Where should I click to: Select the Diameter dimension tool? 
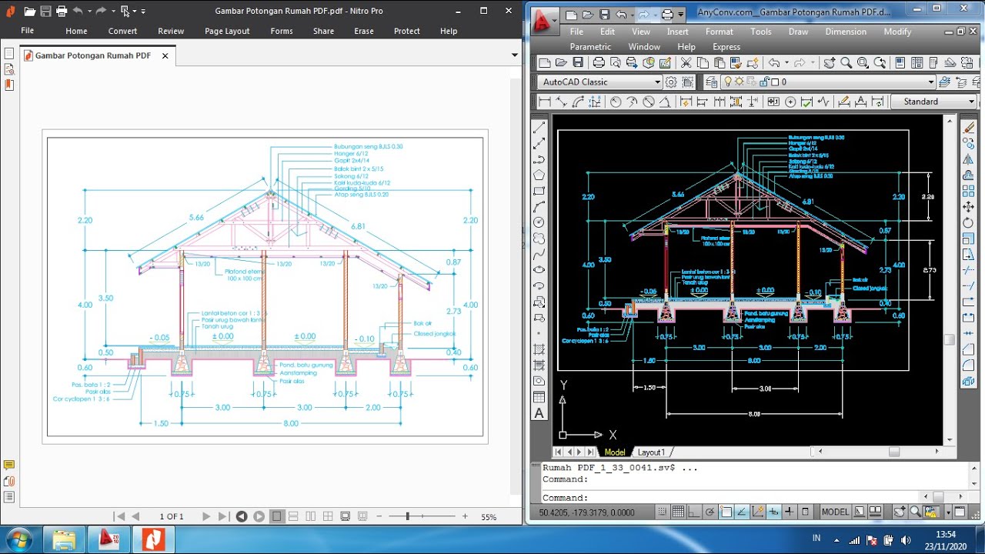(649, 102)
